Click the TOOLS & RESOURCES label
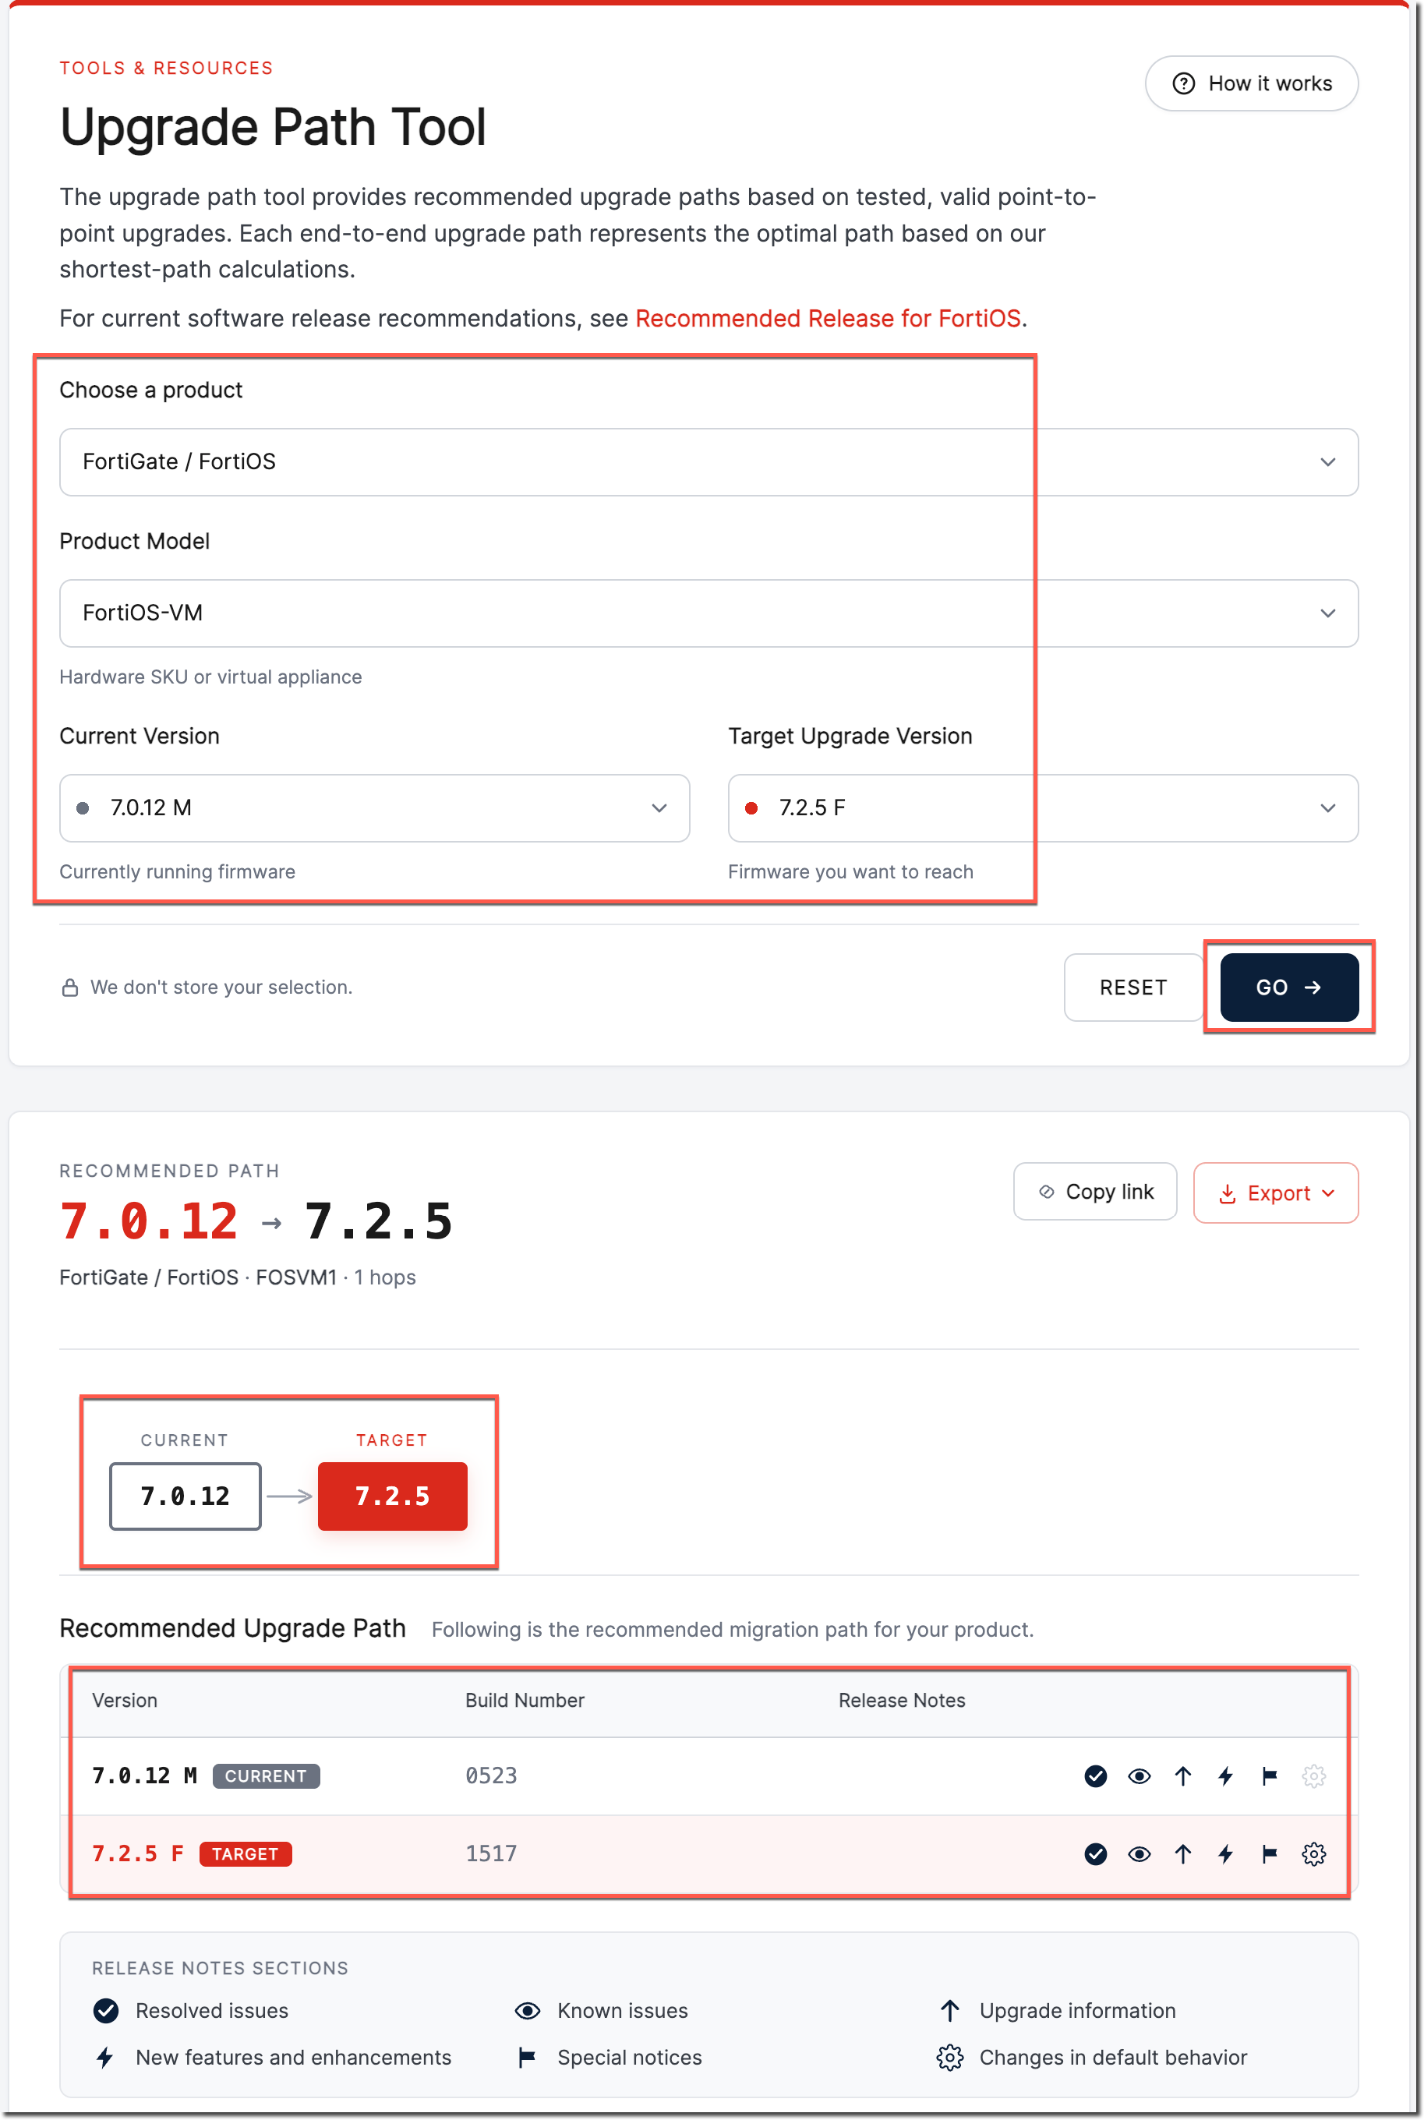 [x=166, y=68]
